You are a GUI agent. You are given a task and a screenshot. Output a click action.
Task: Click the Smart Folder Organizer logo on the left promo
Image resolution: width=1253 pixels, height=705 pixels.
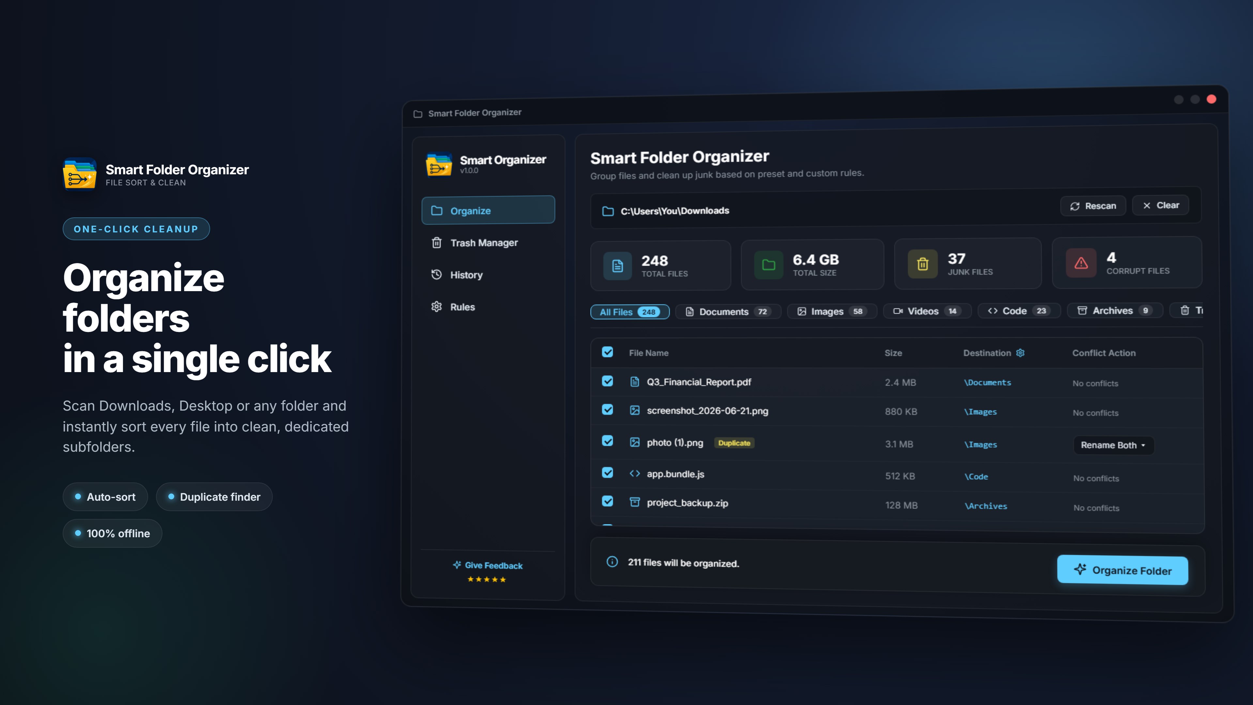coord(79,174)
